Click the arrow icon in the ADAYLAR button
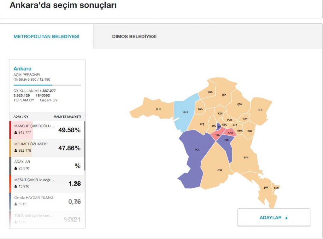Screen dimensions: 323x239 pos(286,218)
